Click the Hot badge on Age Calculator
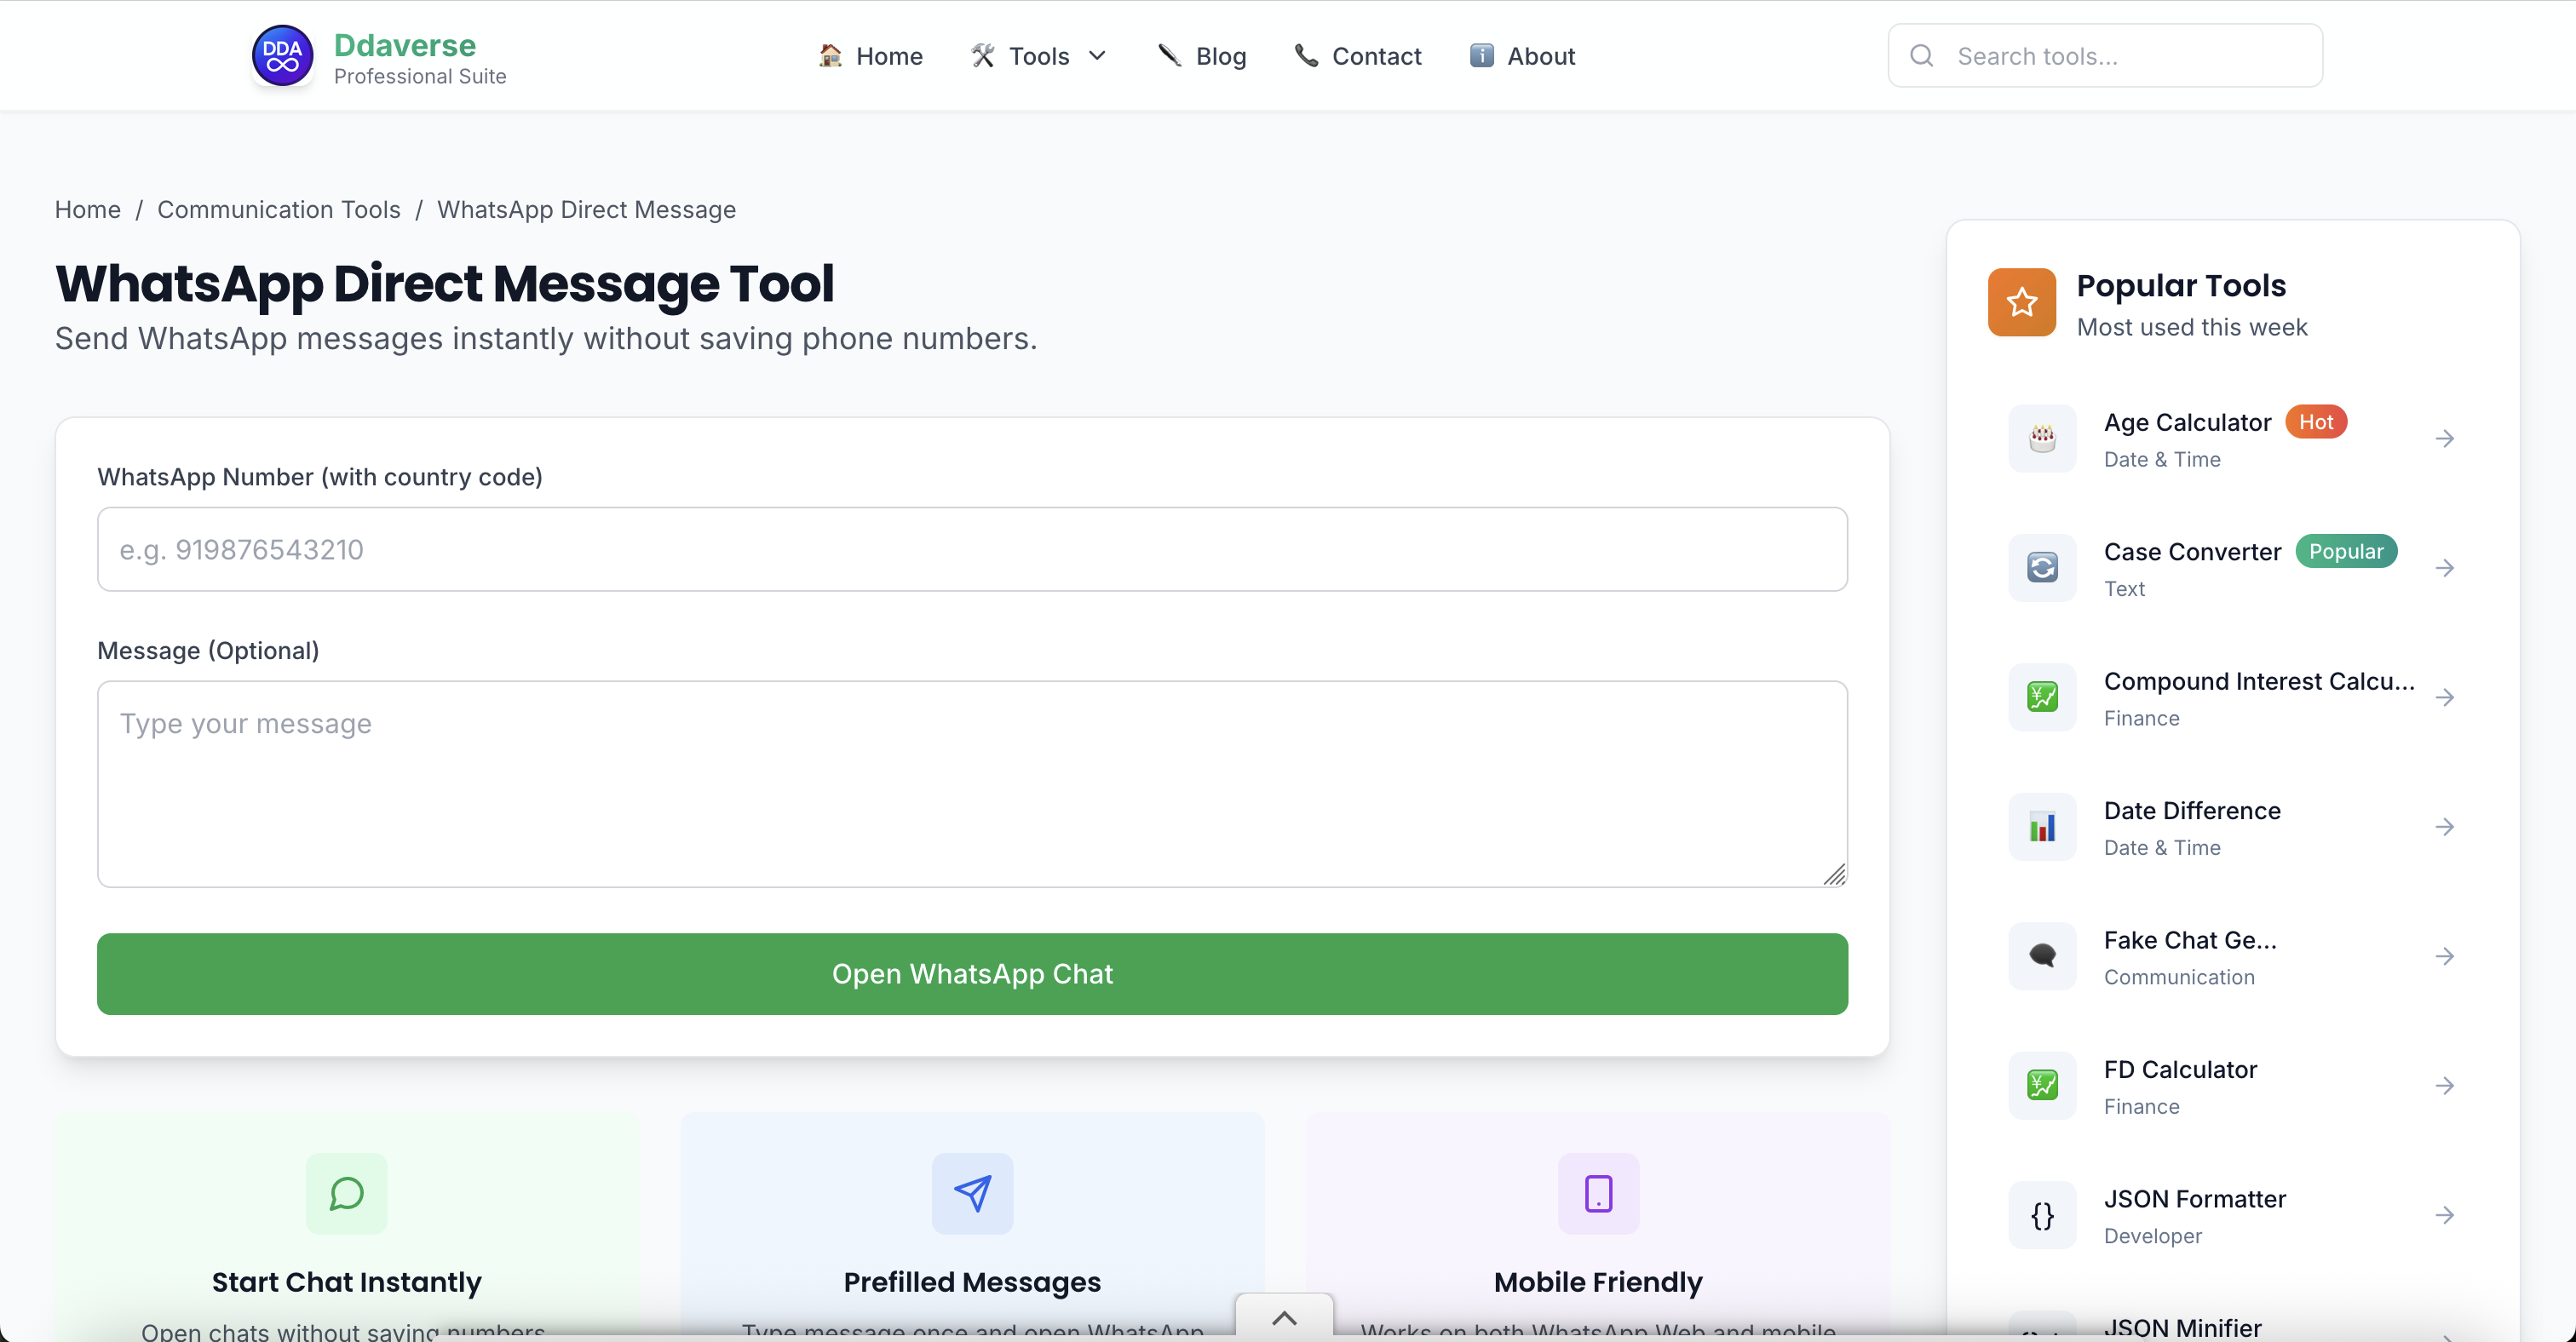Image resolution: width=2576 pixels, height=1342 pixels. [2317, 422]
